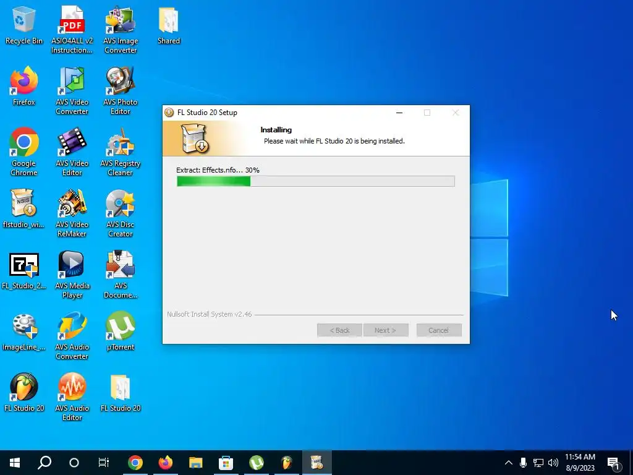Click "Nullsoft Install System v2.46" text
The image size is (633, 475).
click(210, 314)
